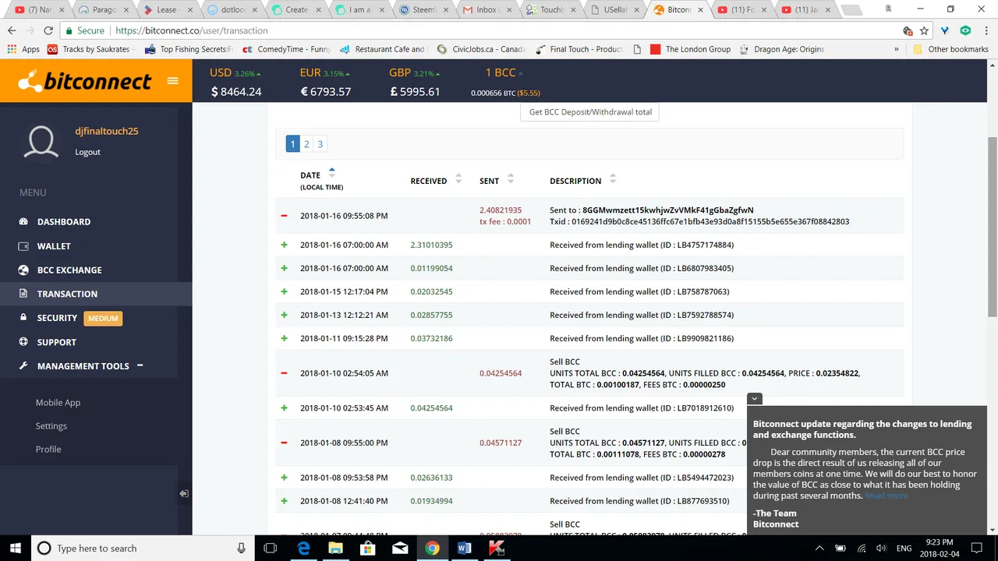Click the sent amount 2.40821935
This screenshot has width=998, height=561.
[501, 210]
